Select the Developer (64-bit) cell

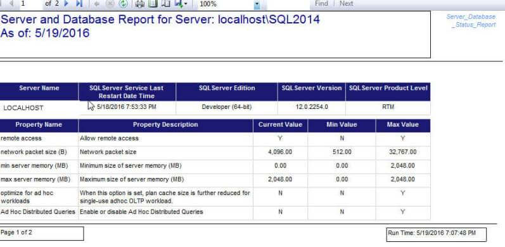(x=227, y=107)
